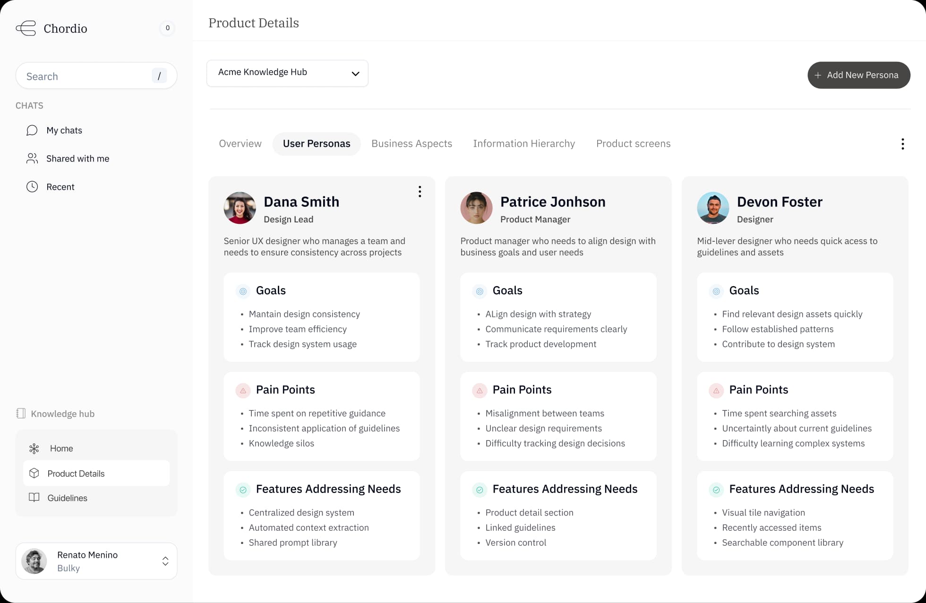Open the Information Hierarchy tab
926x603 pixels.
523,144
